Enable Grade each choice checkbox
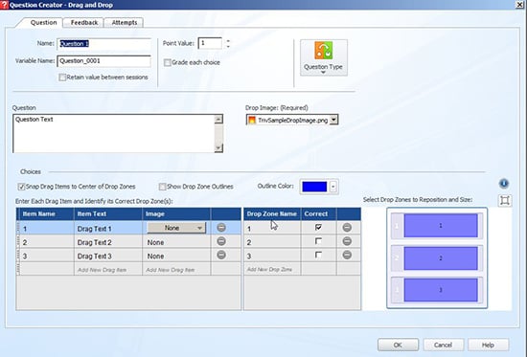 tap(167, 63)
